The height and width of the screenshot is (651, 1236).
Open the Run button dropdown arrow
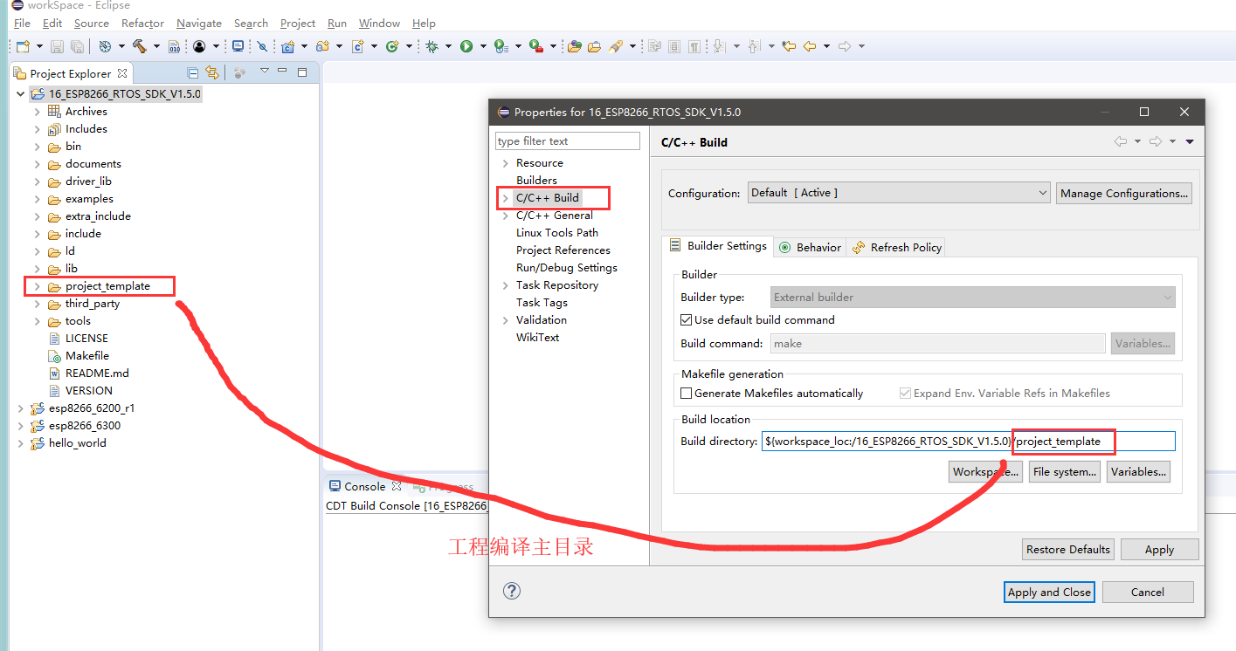[483, 46]
